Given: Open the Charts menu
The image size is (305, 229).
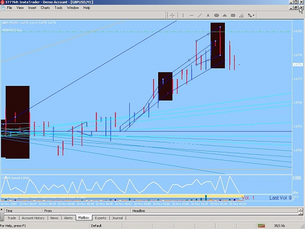Looking at the screenshot, I should coord(45,8).
